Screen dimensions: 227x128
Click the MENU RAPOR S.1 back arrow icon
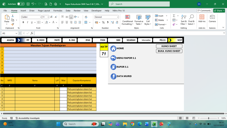(x=113, y=58)
